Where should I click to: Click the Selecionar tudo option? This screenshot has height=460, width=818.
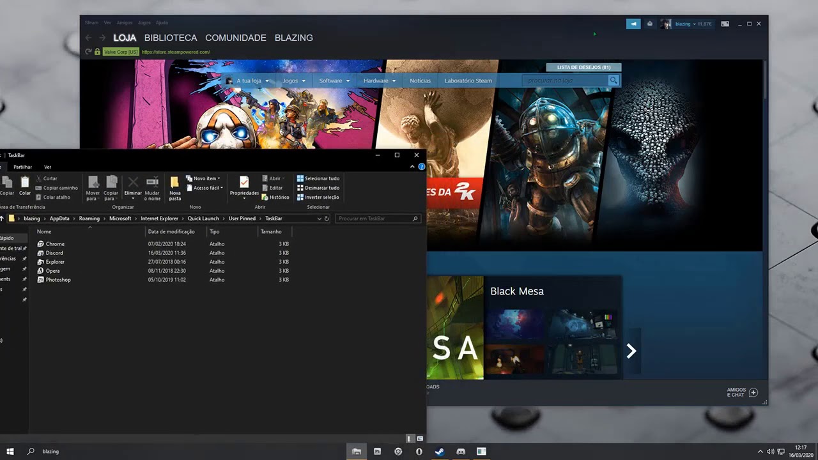pyautogui.click(x=318, y=178)
